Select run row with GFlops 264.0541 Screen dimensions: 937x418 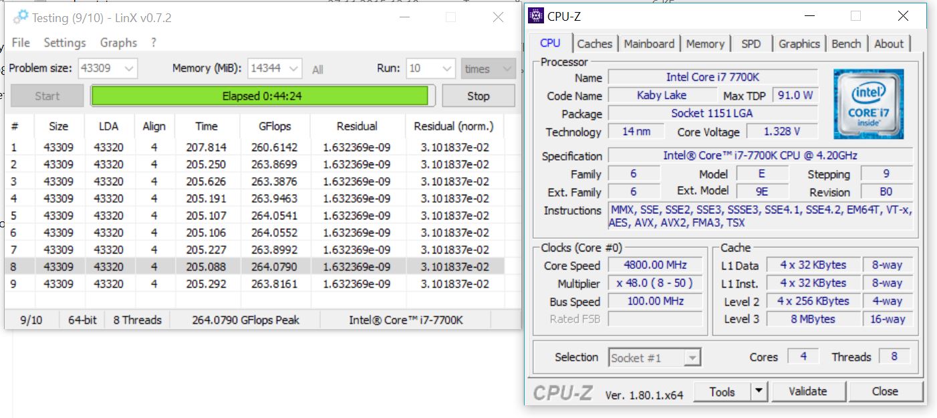[255, 215]
